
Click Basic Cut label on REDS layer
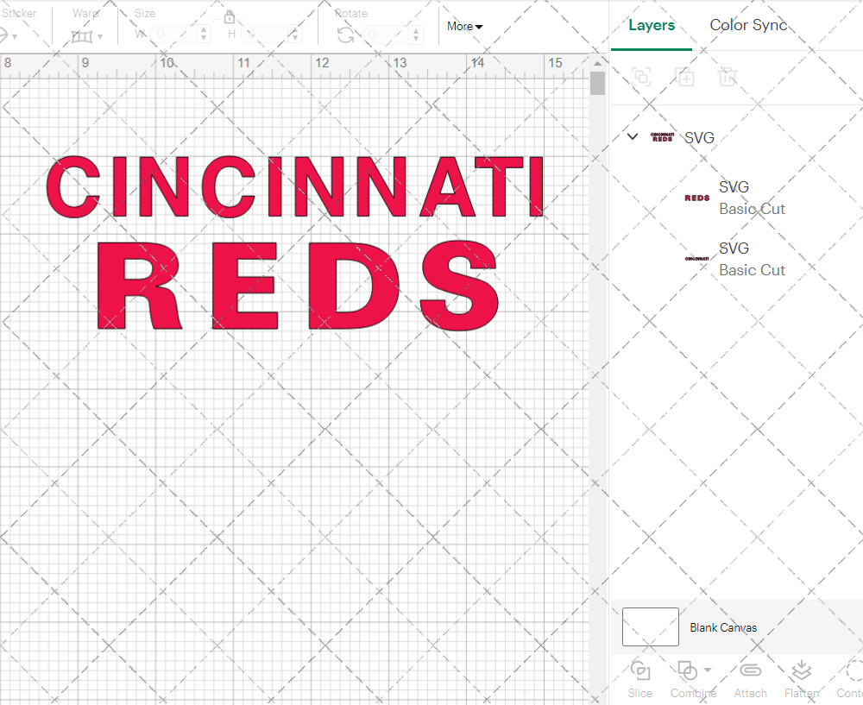[x=752, y=209]
